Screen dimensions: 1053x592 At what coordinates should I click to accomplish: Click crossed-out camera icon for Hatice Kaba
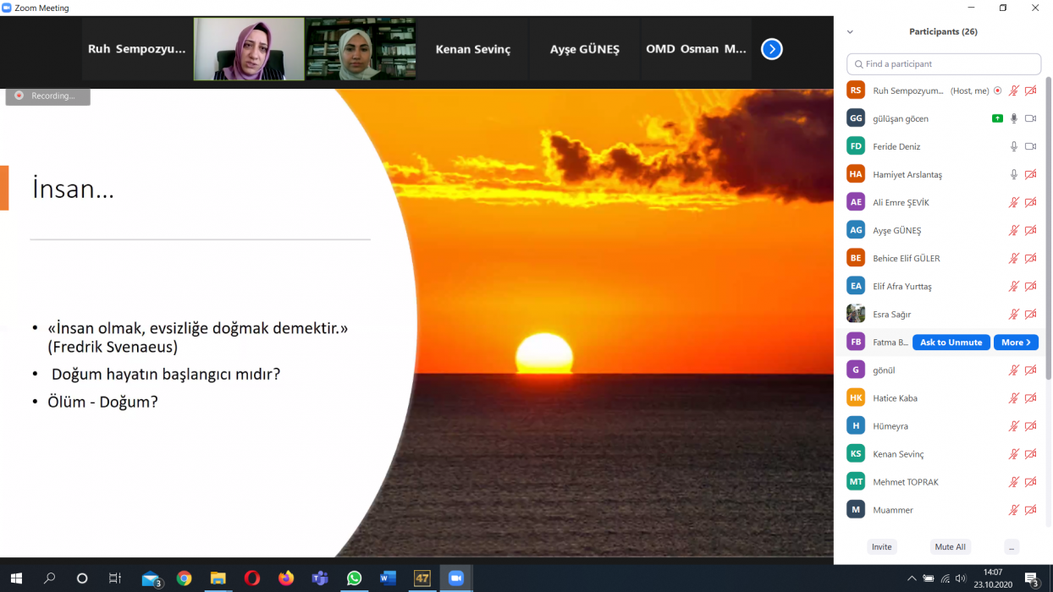[1030, 397]
